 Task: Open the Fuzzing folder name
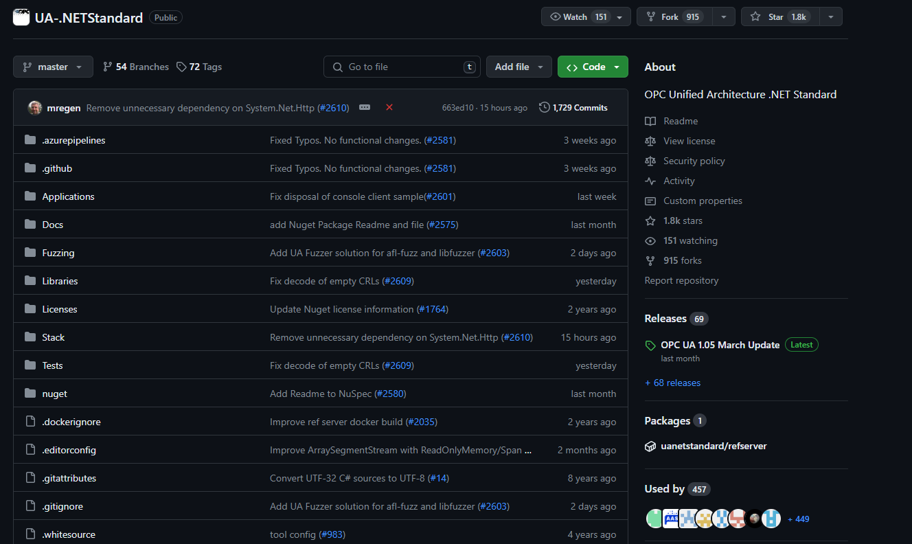[58, 253]
